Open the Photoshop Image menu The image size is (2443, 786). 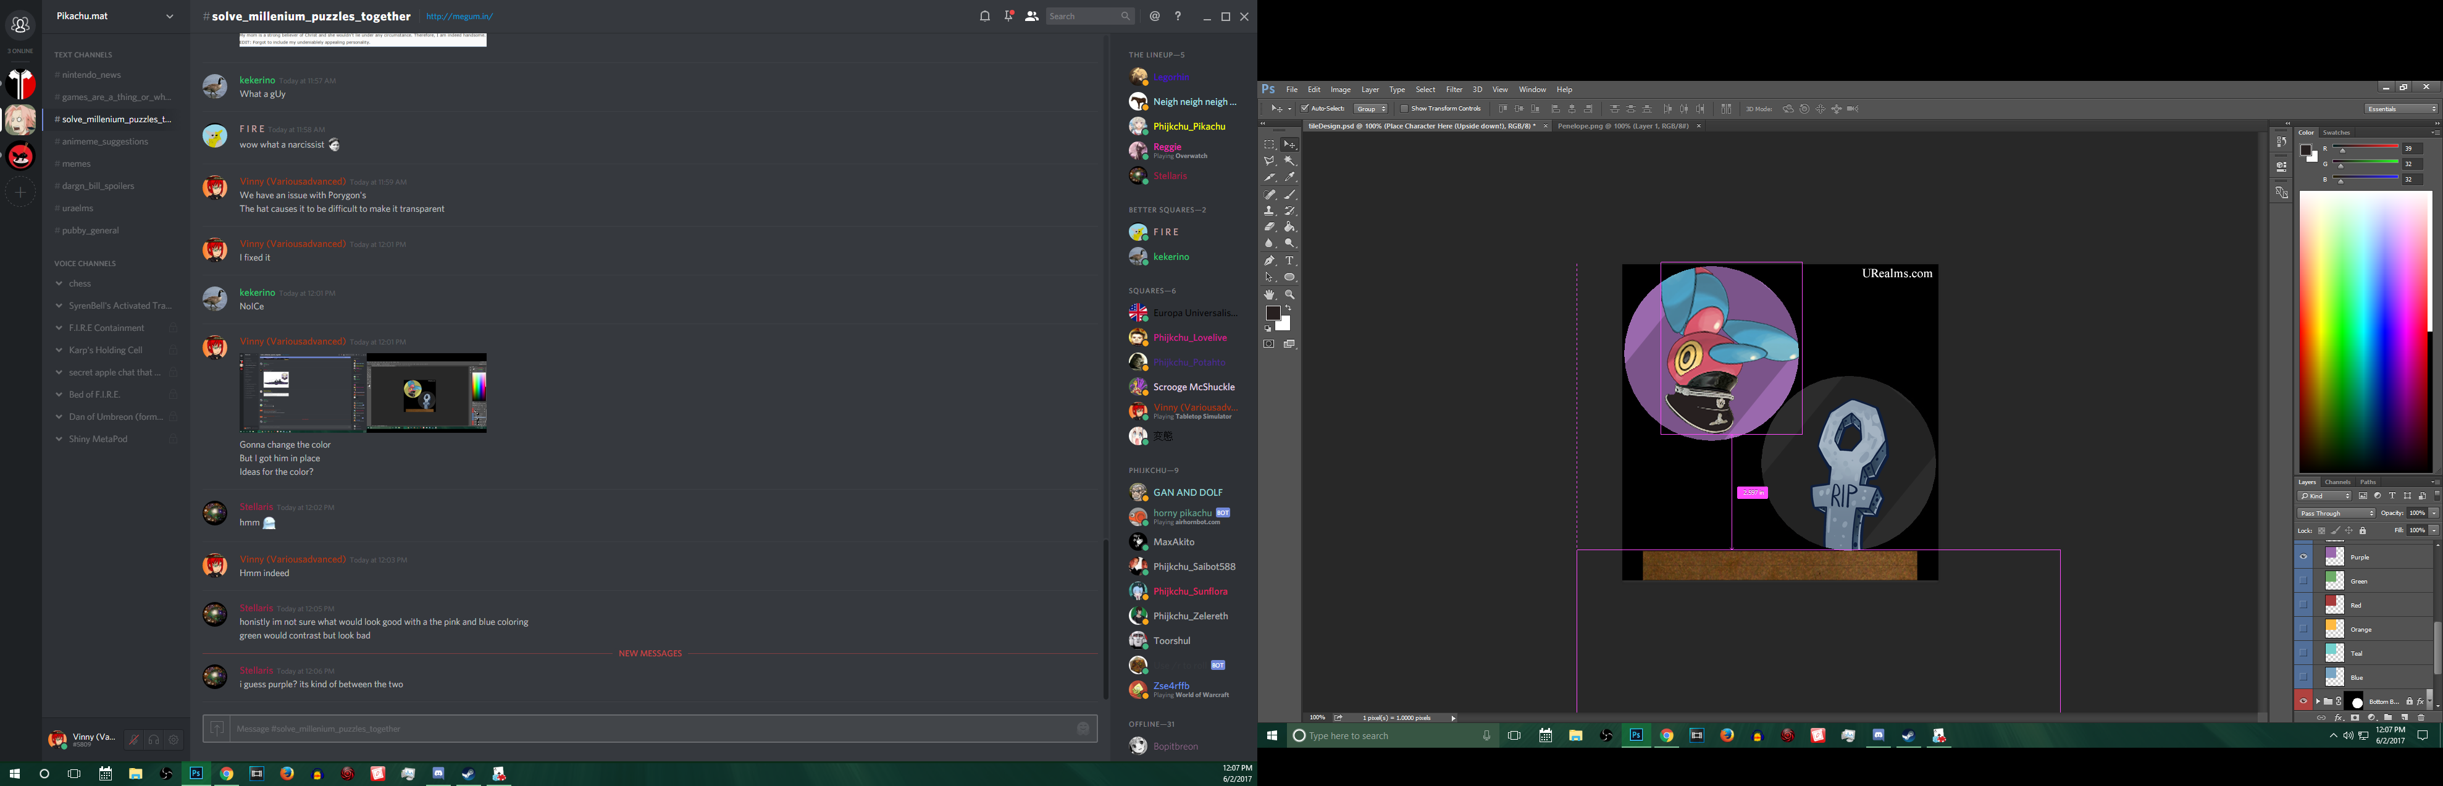[1340, 90]
